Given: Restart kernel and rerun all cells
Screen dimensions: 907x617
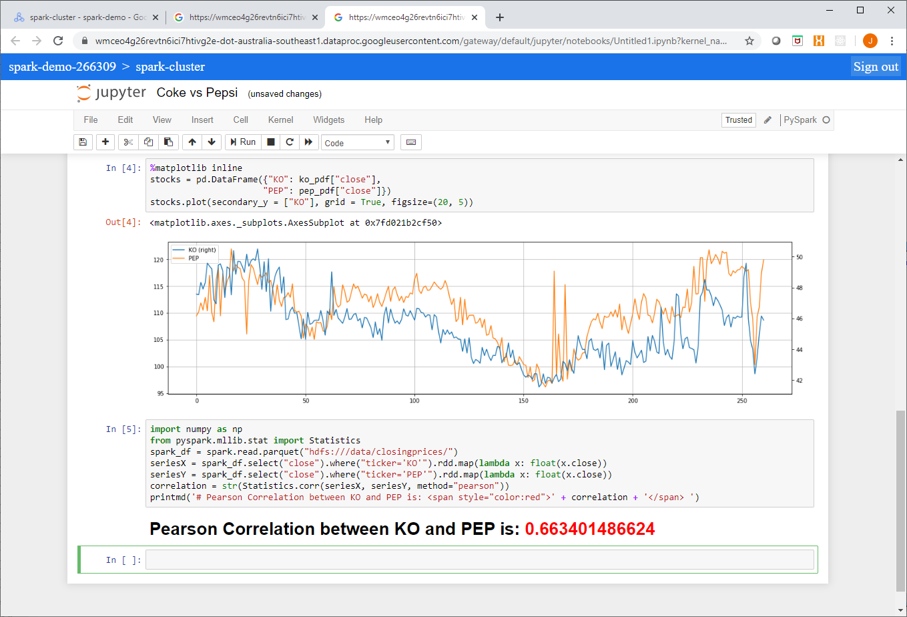Looking at the screenshot, I should (x=308, y=142).
